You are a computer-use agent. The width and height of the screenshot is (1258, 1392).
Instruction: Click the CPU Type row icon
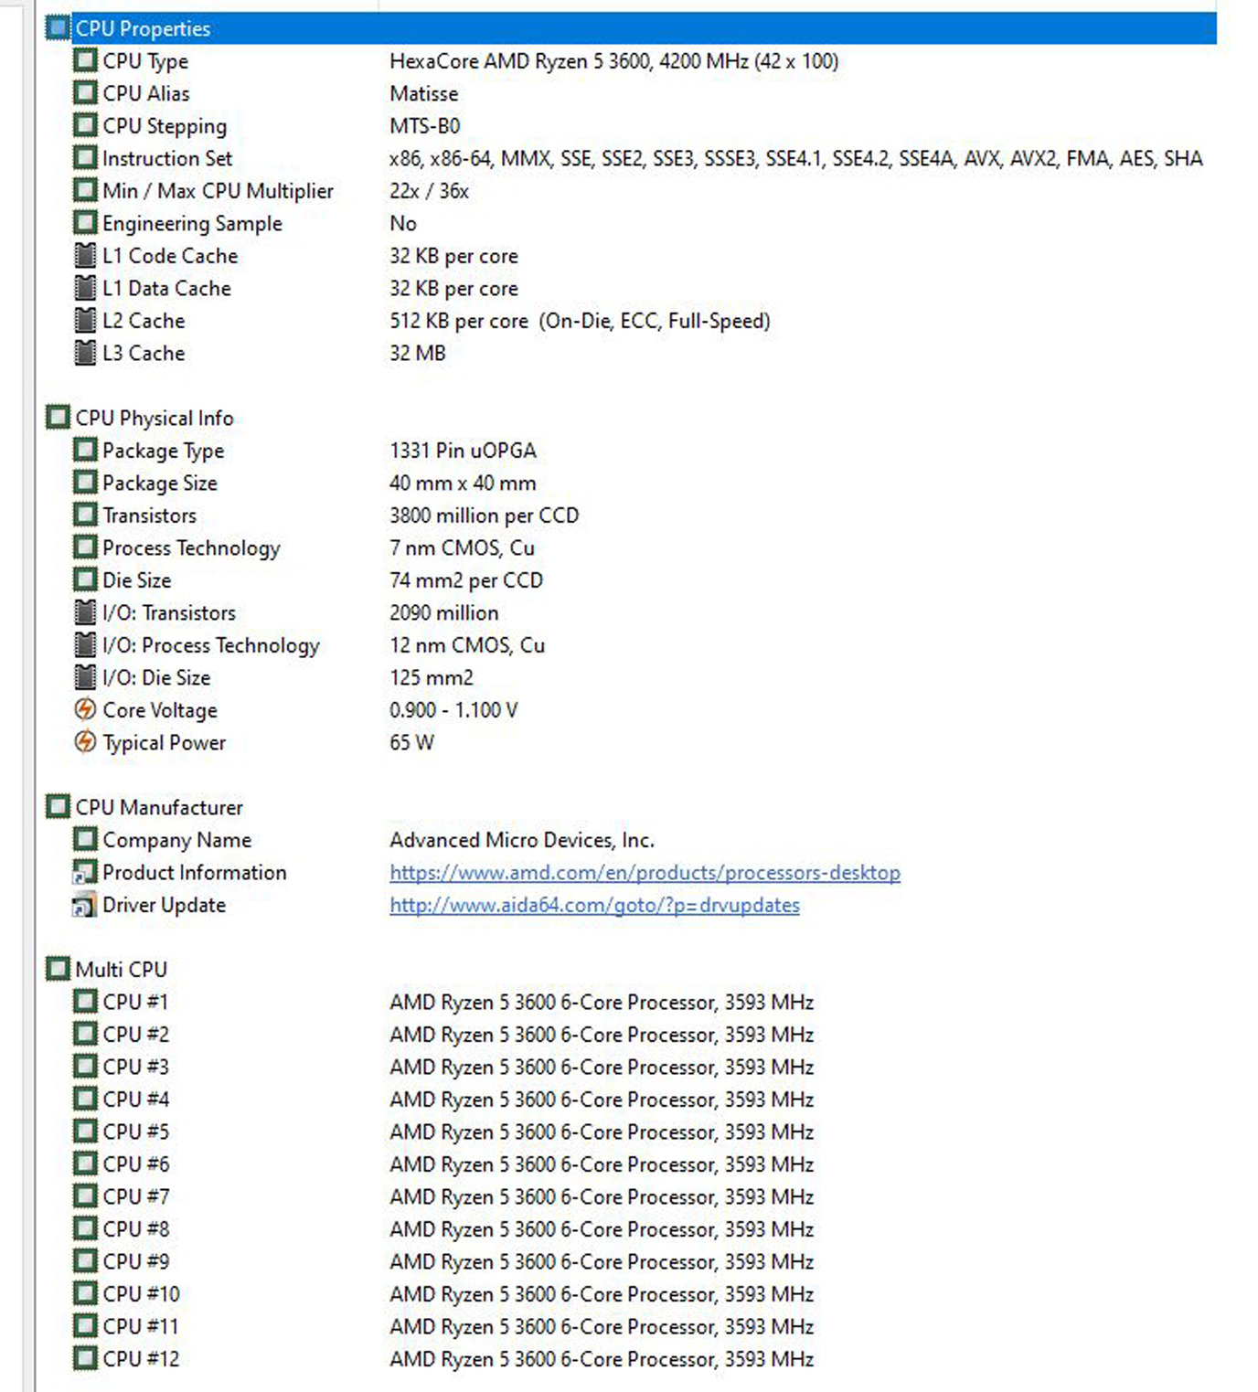tap(85, 60)
